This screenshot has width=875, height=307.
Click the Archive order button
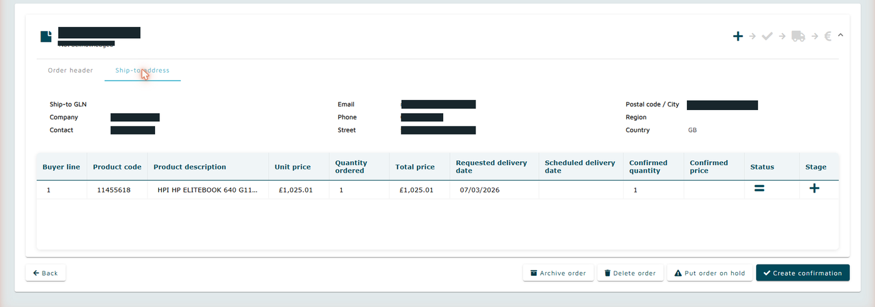pos(558,273)
